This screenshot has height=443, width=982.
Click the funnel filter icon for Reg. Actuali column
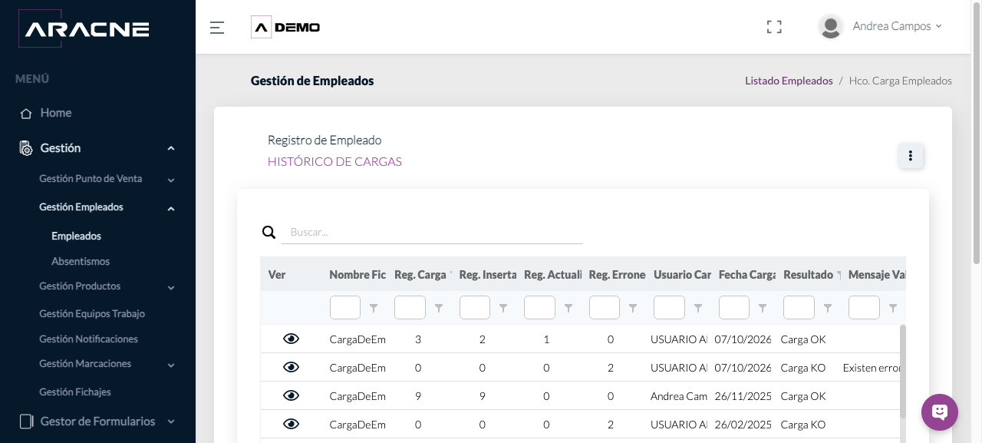(x=568, y=308)
